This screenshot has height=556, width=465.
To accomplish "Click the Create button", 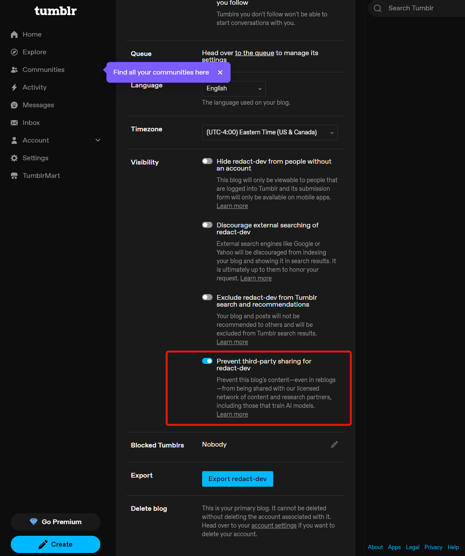I will pos(56,544).
